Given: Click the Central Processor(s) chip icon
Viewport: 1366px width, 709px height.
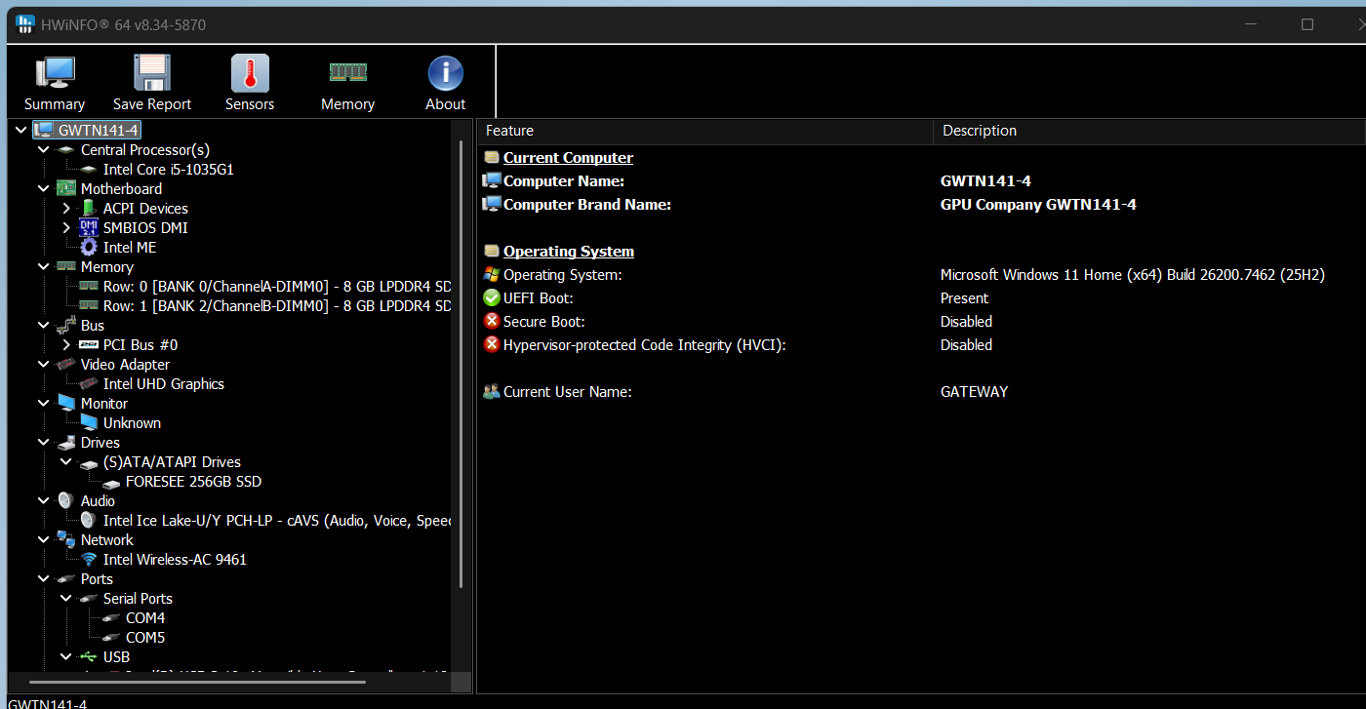Looking at the screenshot, I should point(66,150).
